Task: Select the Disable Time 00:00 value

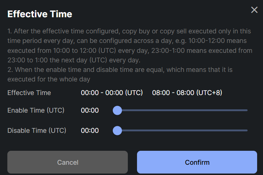Action: [90, 130]
